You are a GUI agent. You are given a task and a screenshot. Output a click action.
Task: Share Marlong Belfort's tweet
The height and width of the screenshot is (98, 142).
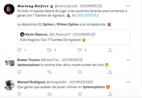110,50
